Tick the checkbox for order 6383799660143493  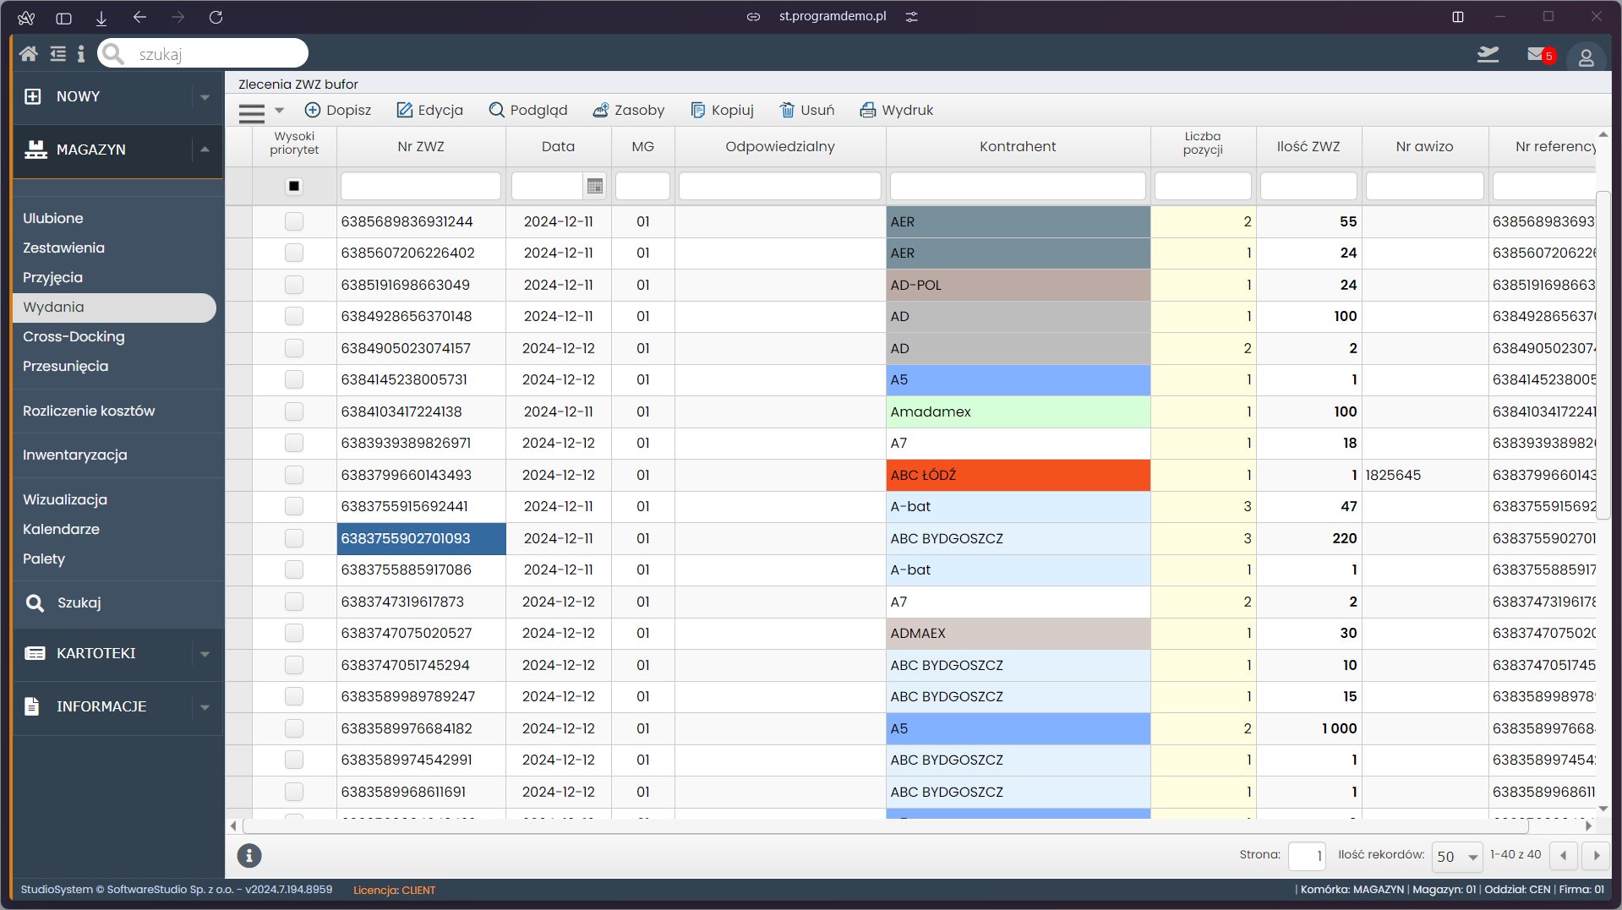tap(294, 475)
